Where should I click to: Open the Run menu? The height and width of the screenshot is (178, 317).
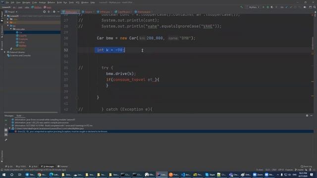tap(65, 2)
